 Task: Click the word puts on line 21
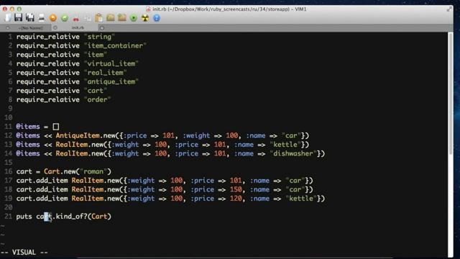point(24,217)
